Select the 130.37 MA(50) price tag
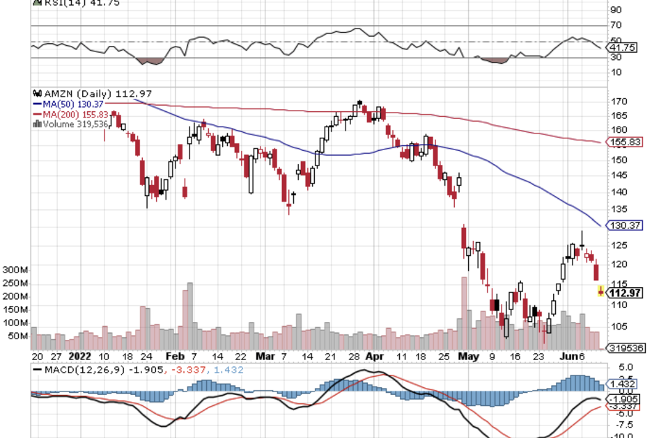 point(624,225)
